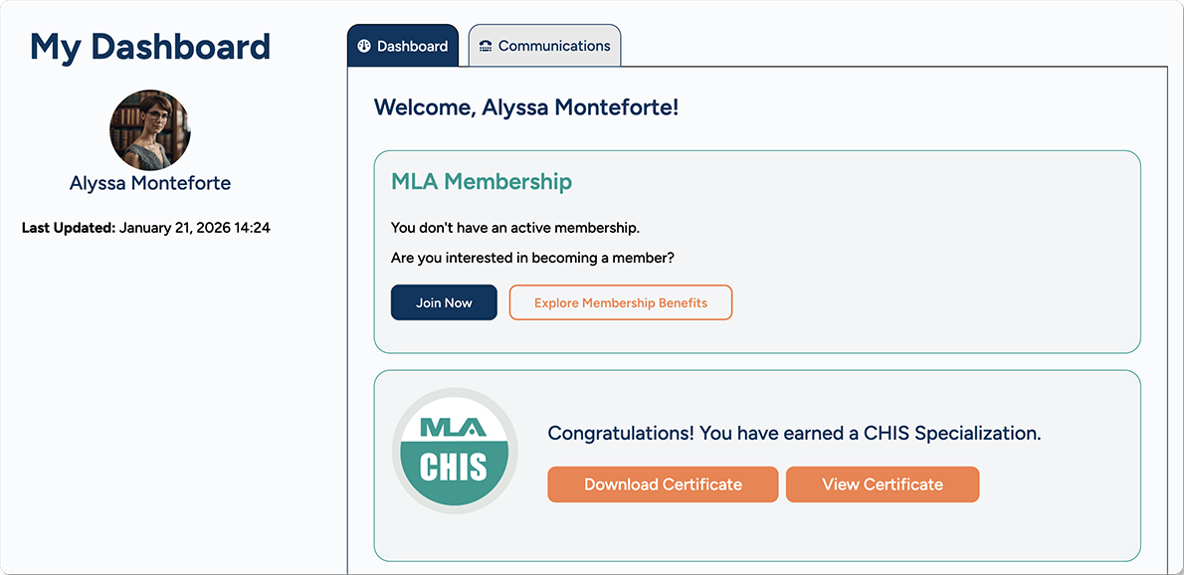Select the View Certificate button
The height and width of the screenshot is (575, 1184).
883,484
